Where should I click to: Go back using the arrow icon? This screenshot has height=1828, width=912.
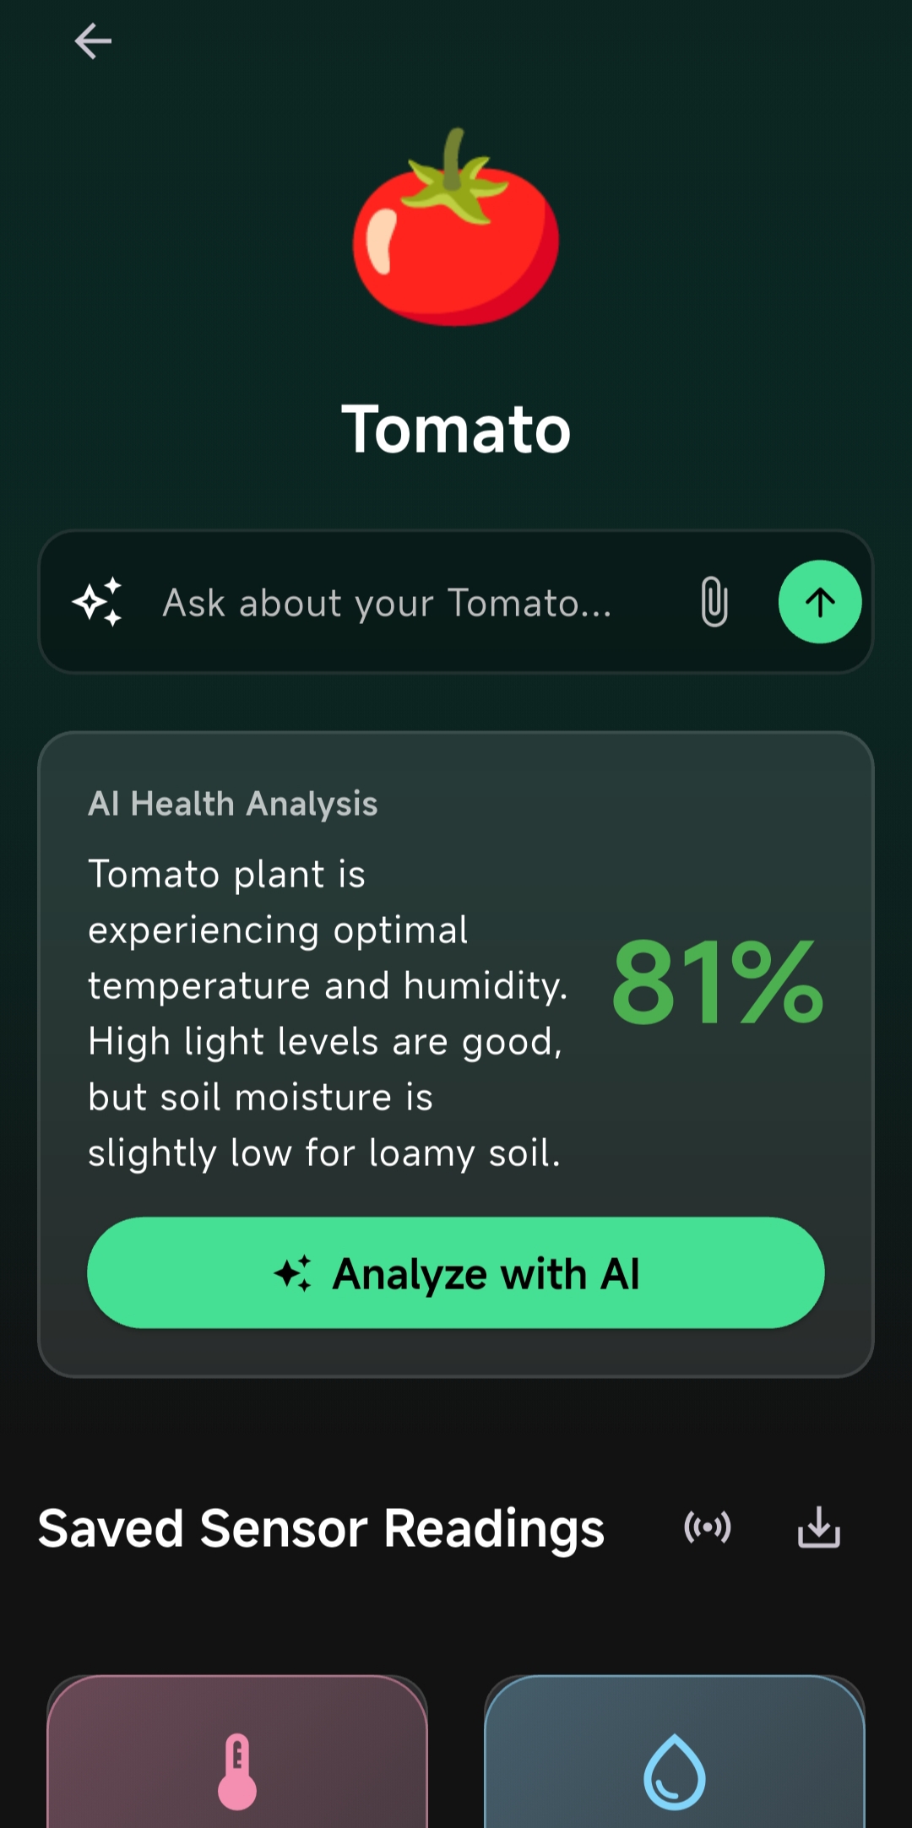coord(93,41)
